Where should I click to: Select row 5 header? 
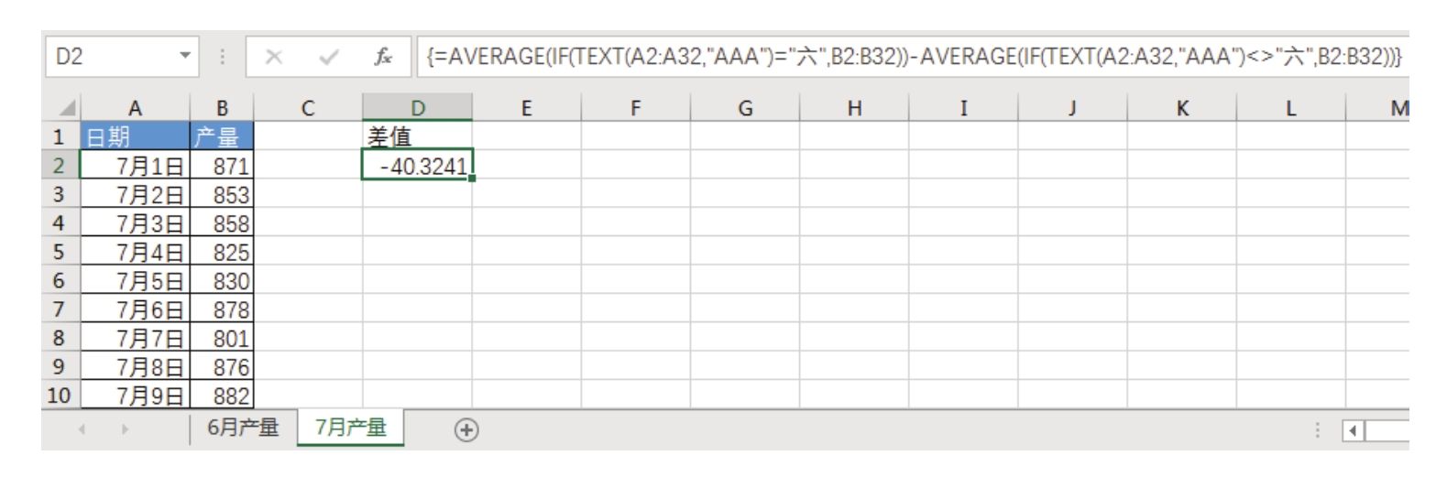pos(59,252)
